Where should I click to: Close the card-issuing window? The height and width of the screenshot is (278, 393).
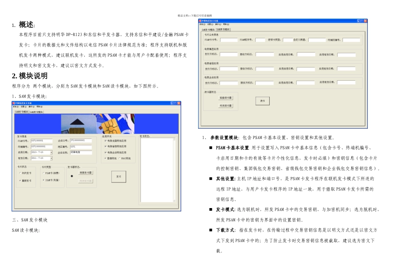pos(179,103)
